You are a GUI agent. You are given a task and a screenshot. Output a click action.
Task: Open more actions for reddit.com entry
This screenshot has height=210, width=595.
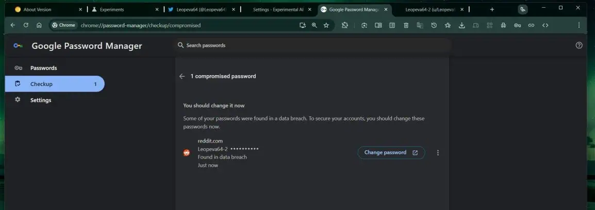click(x=438, y=153)
